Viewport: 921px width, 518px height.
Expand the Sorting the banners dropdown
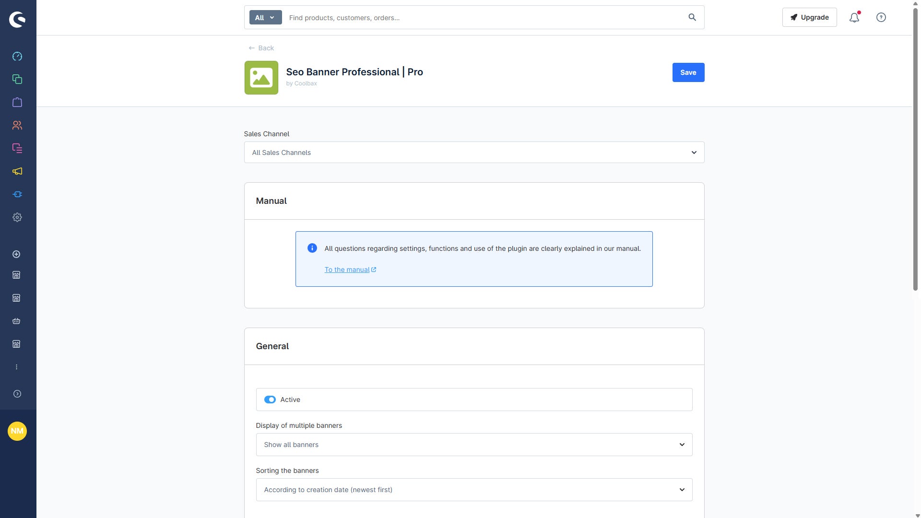(x=474, y=490)
